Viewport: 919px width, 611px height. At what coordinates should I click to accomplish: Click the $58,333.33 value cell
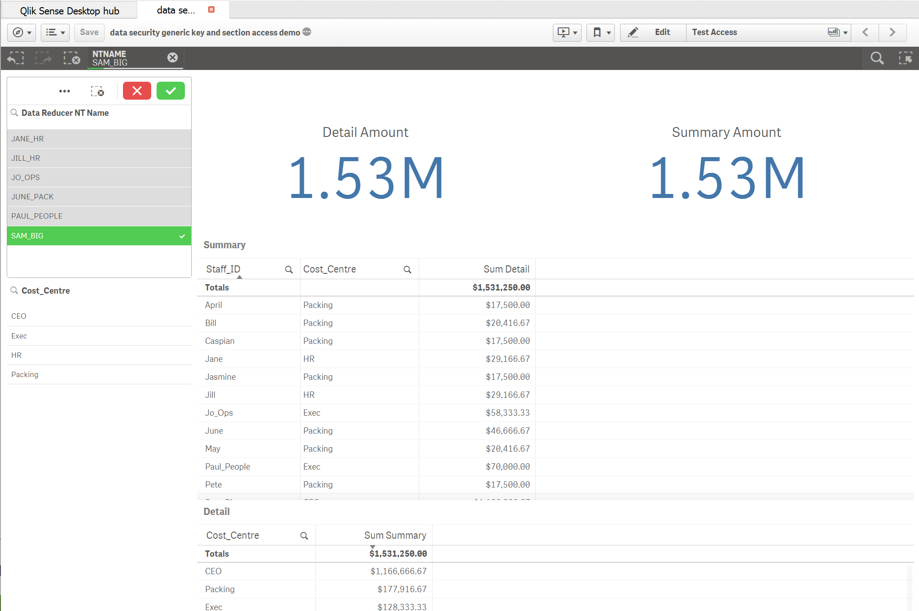coord(508,413)
